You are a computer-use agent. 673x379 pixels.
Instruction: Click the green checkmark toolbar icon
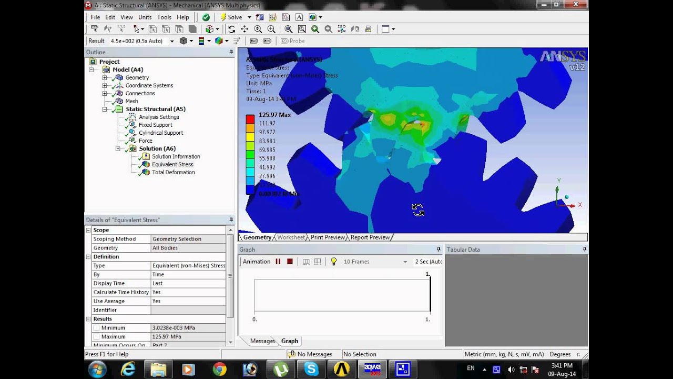click(206, 17)
